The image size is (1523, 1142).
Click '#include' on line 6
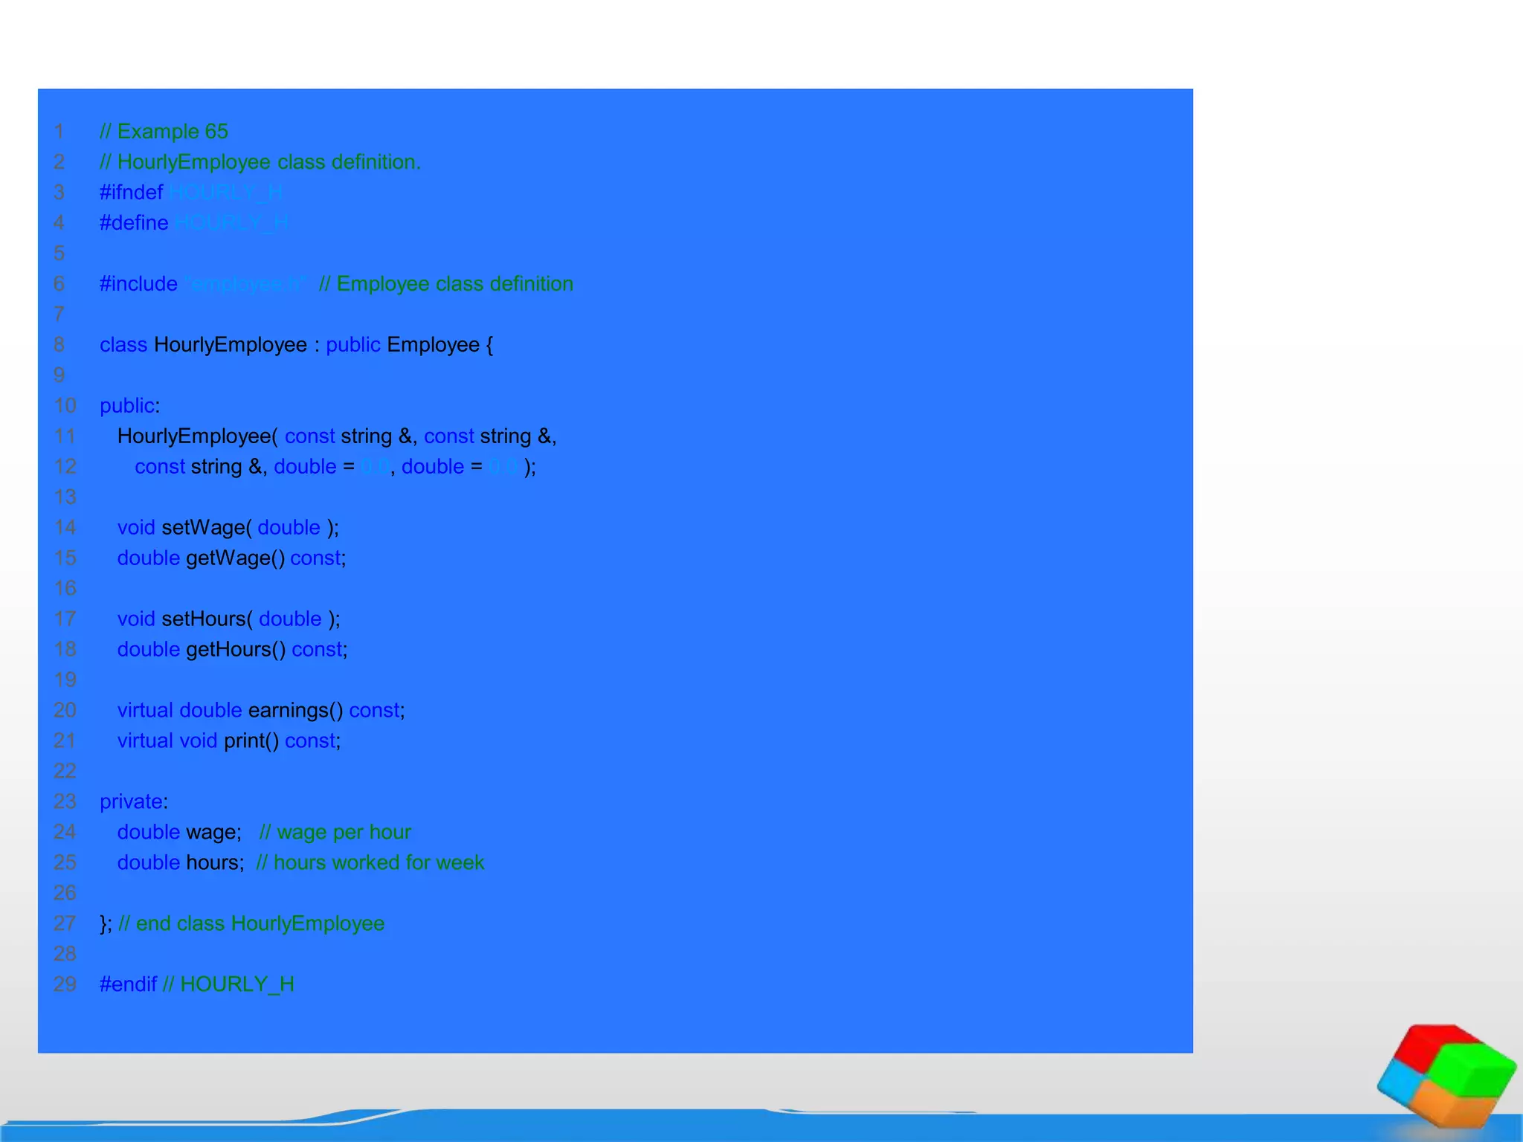pos(138,284)
